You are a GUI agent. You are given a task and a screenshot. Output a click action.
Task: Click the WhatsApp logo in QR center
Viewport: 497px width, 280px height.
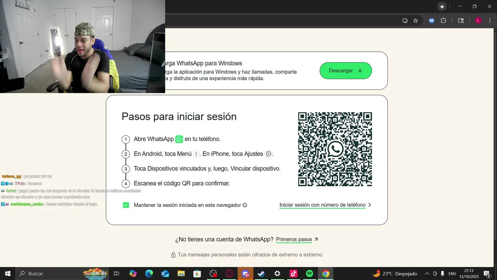[335, 149]
